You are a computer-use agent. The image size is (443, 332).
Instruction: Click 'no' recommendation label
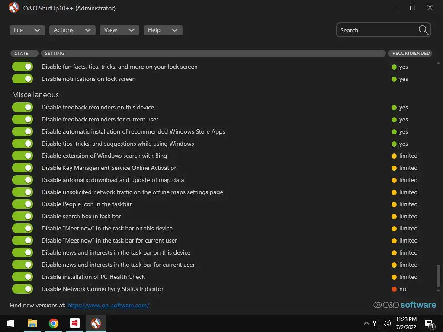[403, 289]
